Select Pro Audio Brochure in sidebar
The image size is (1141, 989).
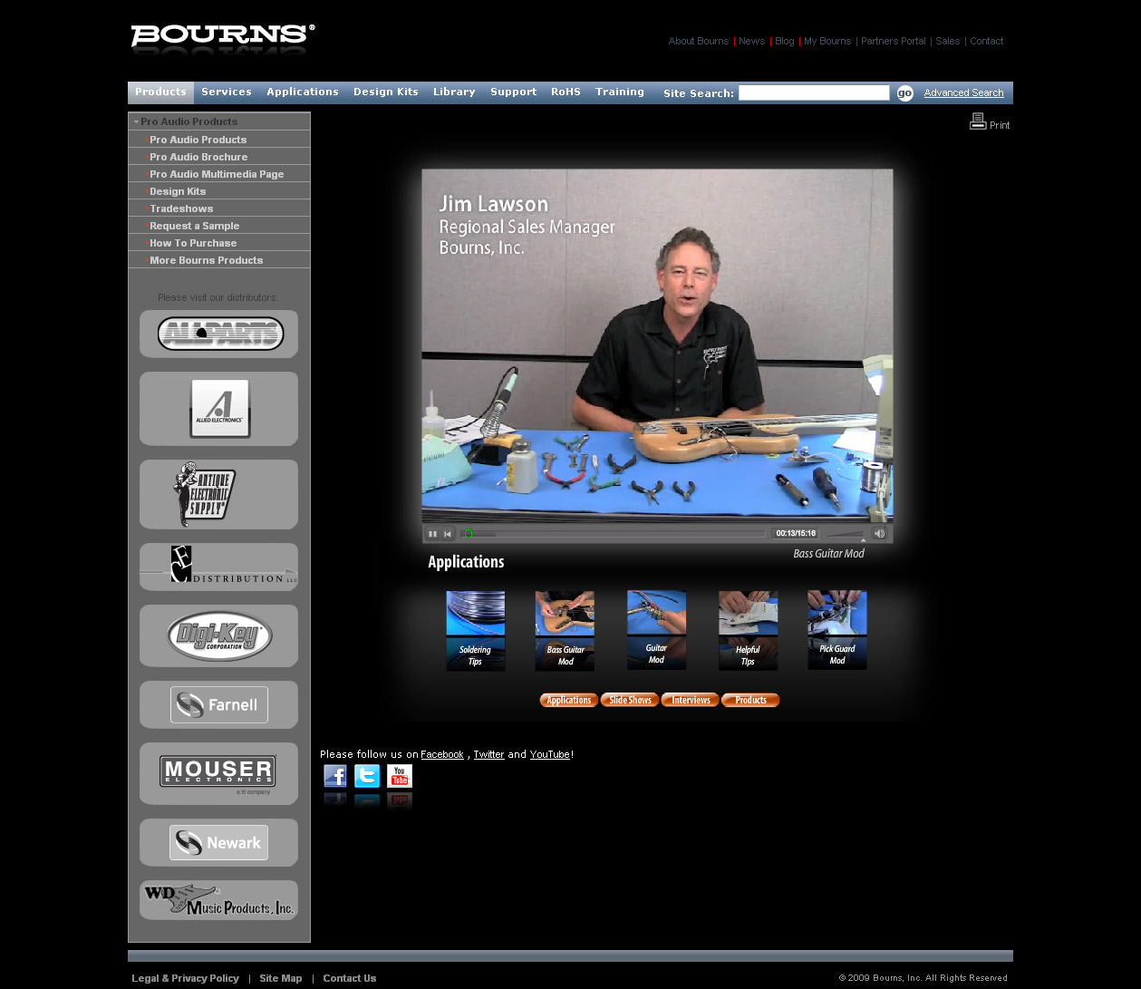click(x=198, y=157)
